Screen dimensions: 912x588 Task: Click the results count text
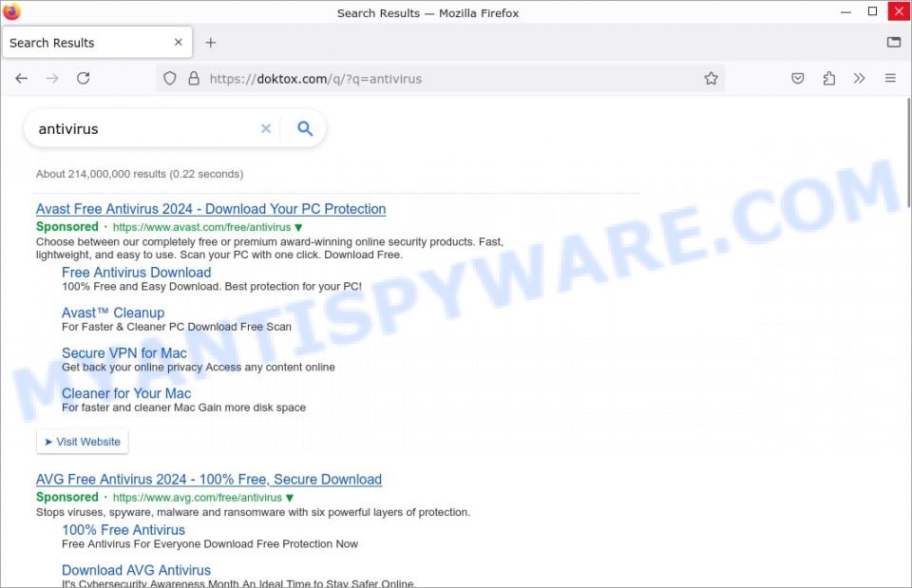pos(140,174)
